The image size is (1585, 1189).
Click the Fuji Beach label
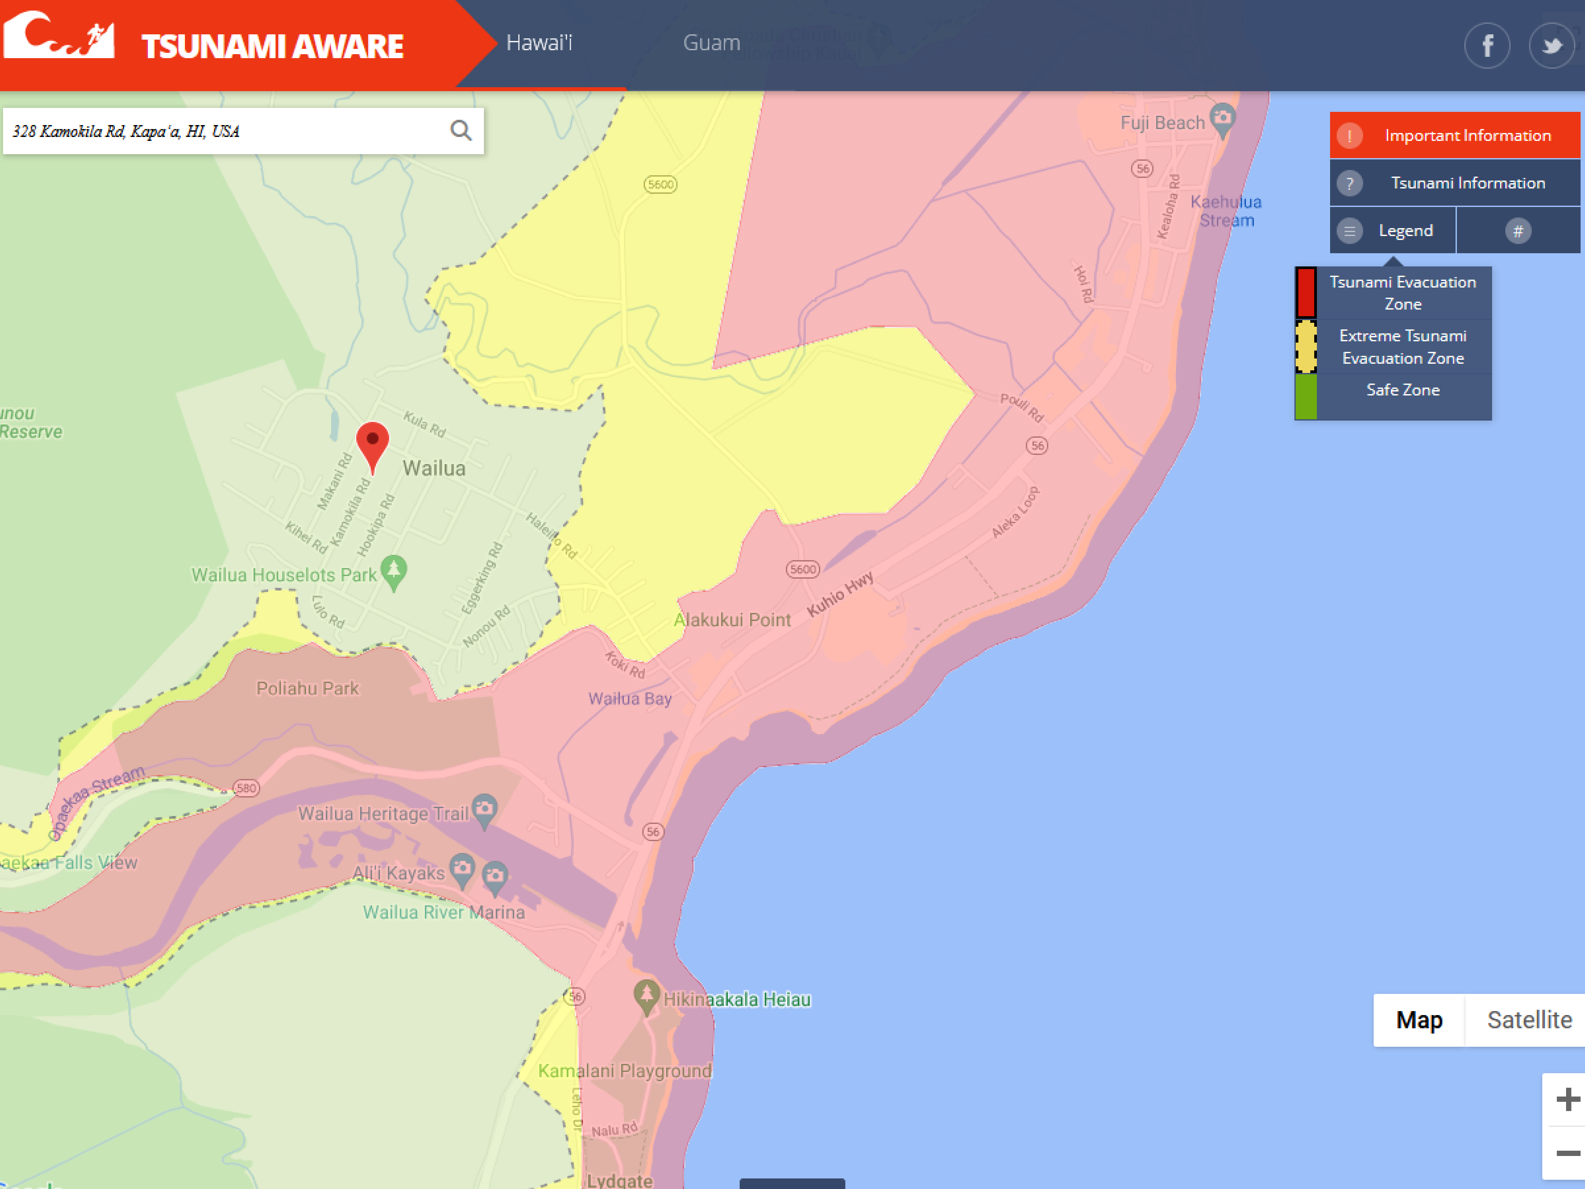point(1162,123)
